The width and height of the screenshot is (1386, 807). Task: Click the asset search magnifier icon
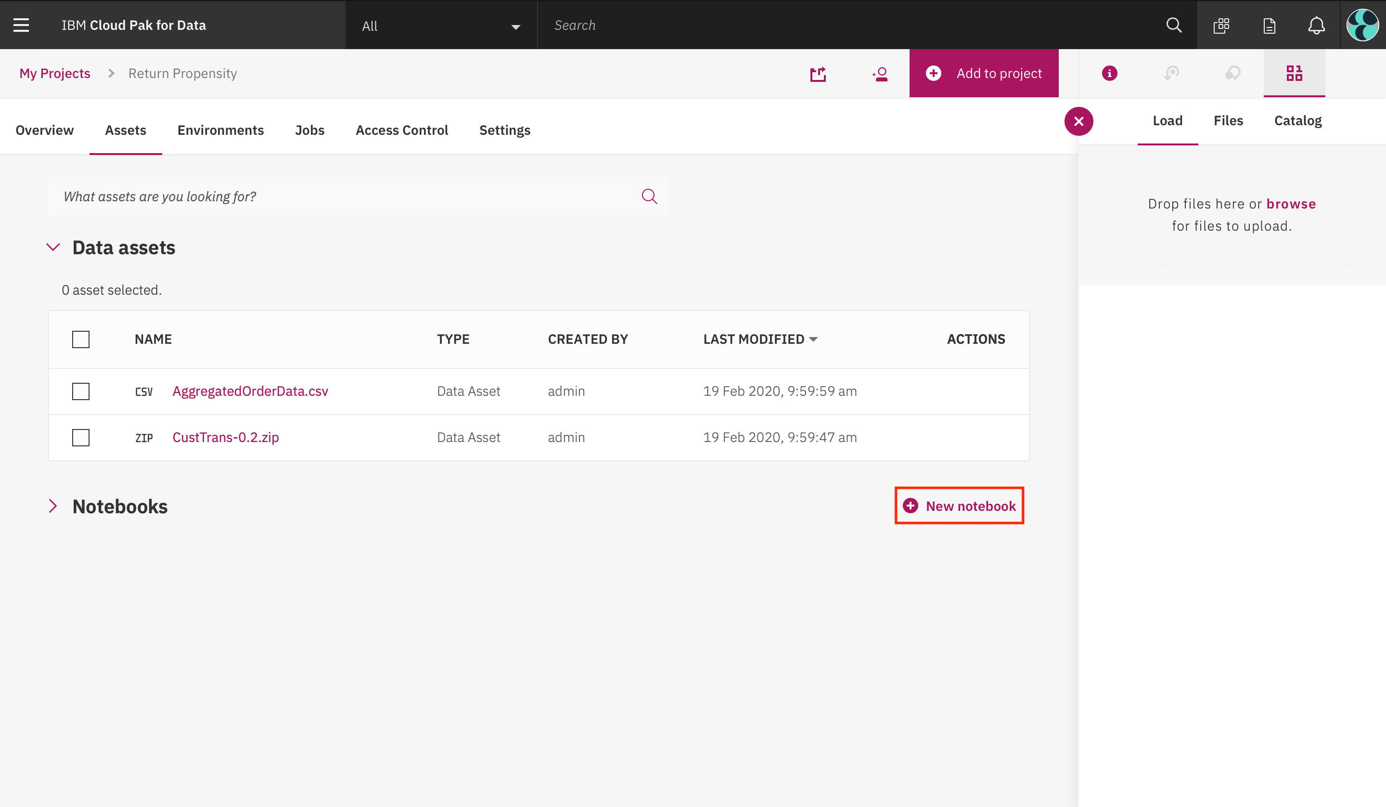click(649, 196)
